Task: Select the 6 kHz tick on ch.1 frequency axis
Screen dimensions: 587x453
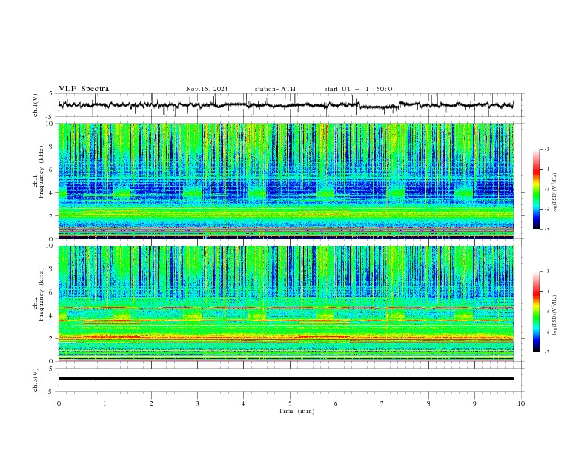Action: coord(53,170)
